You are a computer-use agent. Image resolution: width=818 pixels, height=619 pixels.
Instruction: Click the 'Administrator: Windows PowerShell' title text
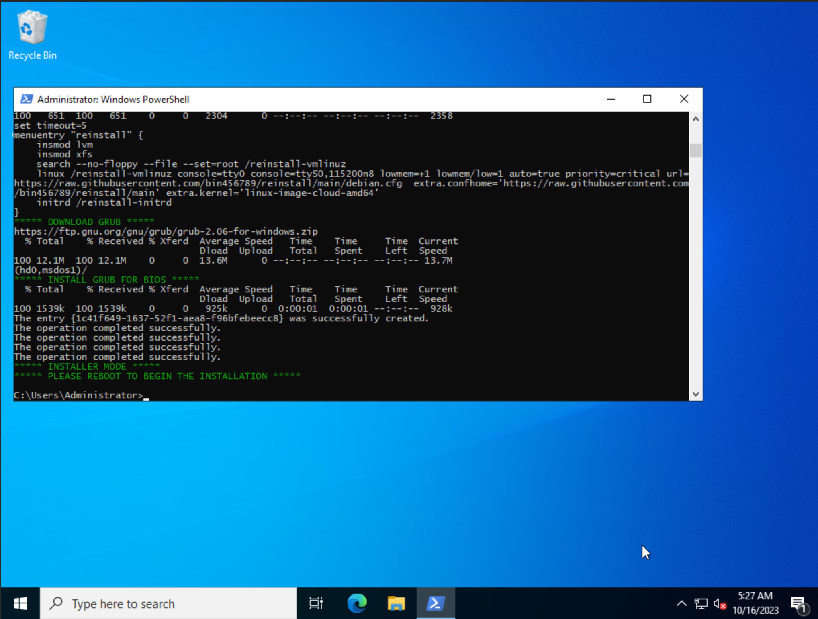click(x=113, y=99)
